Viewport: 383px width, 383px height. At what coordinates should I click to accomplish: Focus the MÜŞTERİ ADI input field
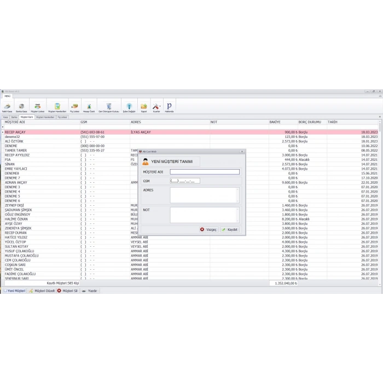coord(205,172)
